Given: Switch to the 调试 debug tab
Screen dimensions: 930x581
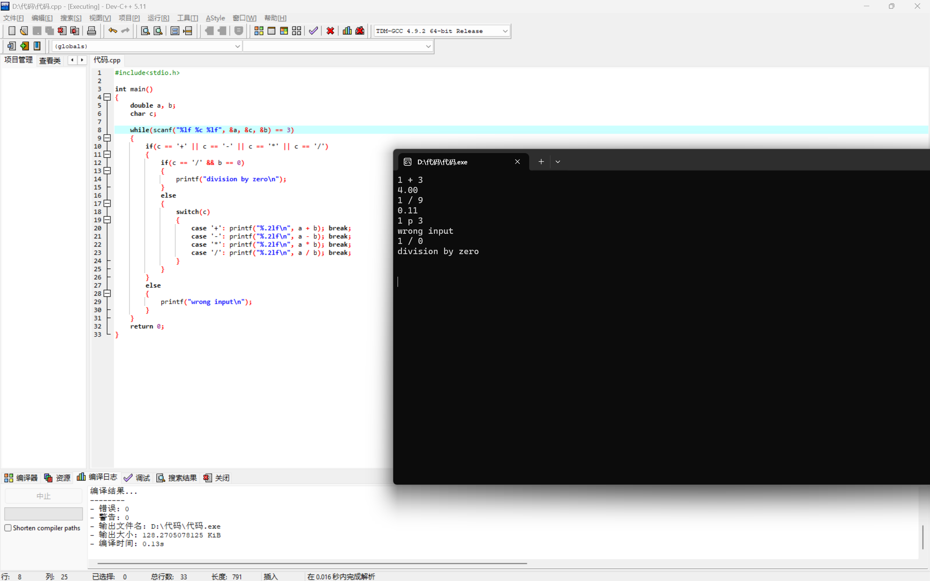Looking at the screenshot, I should (x=137, y=478).
